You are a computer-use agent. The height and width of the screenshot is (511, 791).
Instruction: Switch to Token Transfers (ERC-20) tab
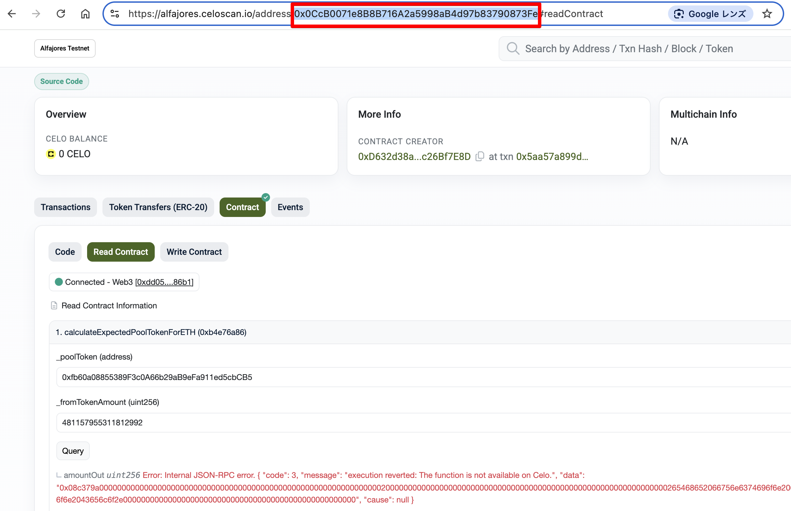pyautogui.click(x=158, y=207)
